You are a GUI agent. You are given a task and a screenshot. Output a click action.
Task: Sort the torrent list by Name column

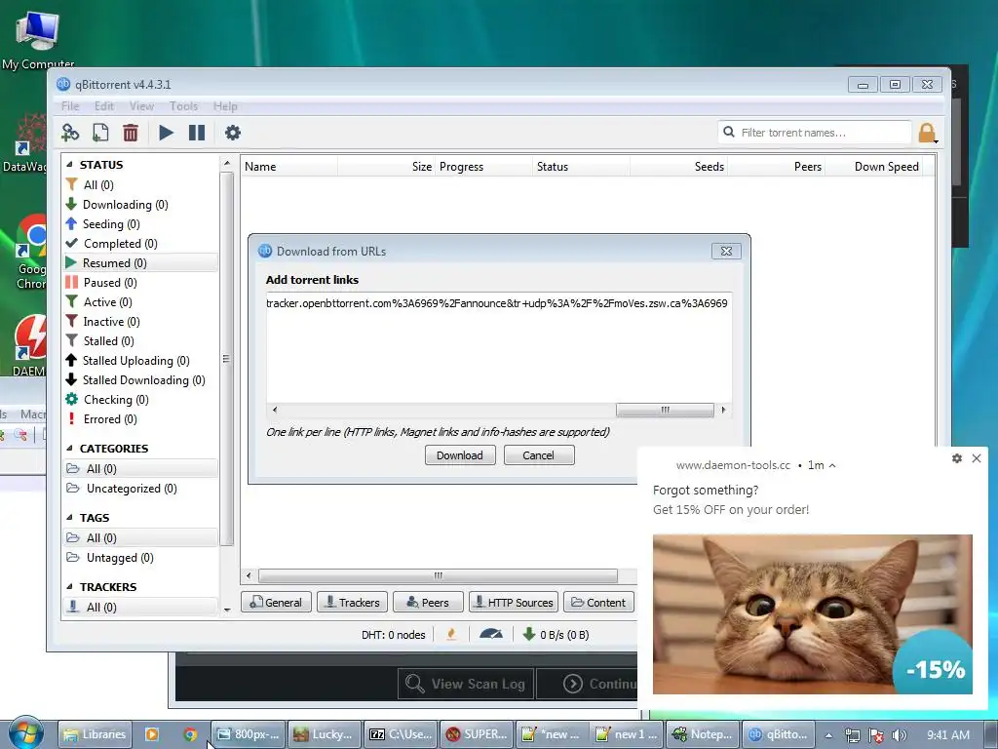(x=289, y=166)
